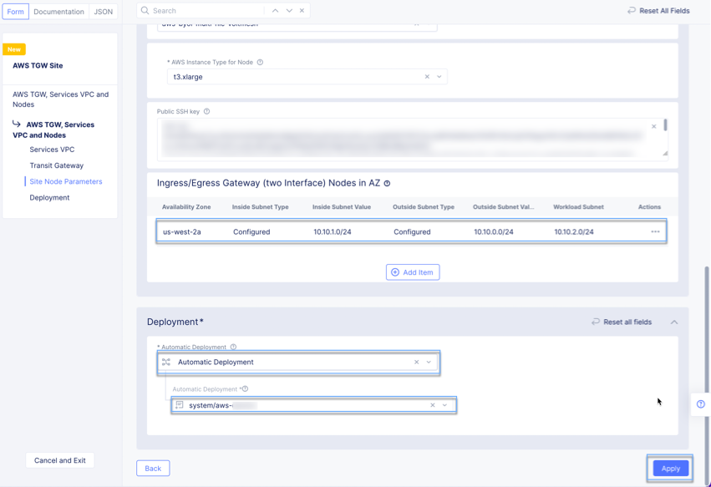Image resolution: width=711 pixels, height=487 pixels.
Task: Open the Automatic Deployment type dropdown
Action: click(x=429, y=363)
